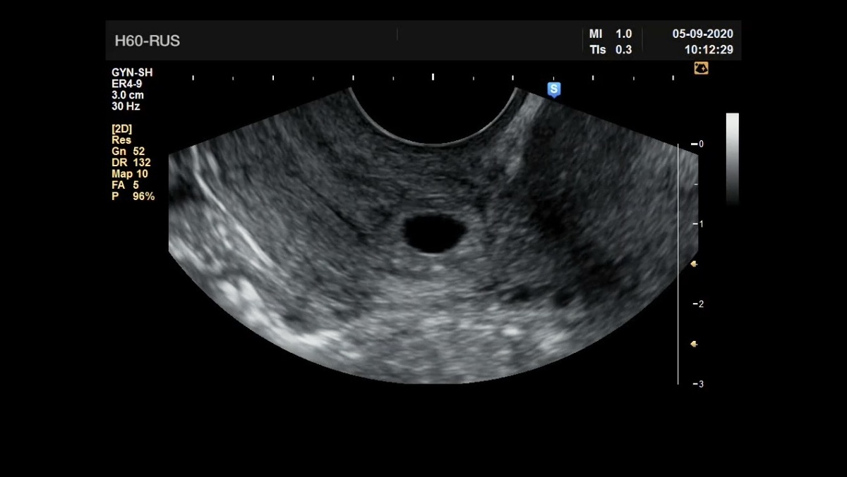The width and height of the screenshot is (847, 477).
Task: Click the MI 1.0 value
Action: [611, 34]
